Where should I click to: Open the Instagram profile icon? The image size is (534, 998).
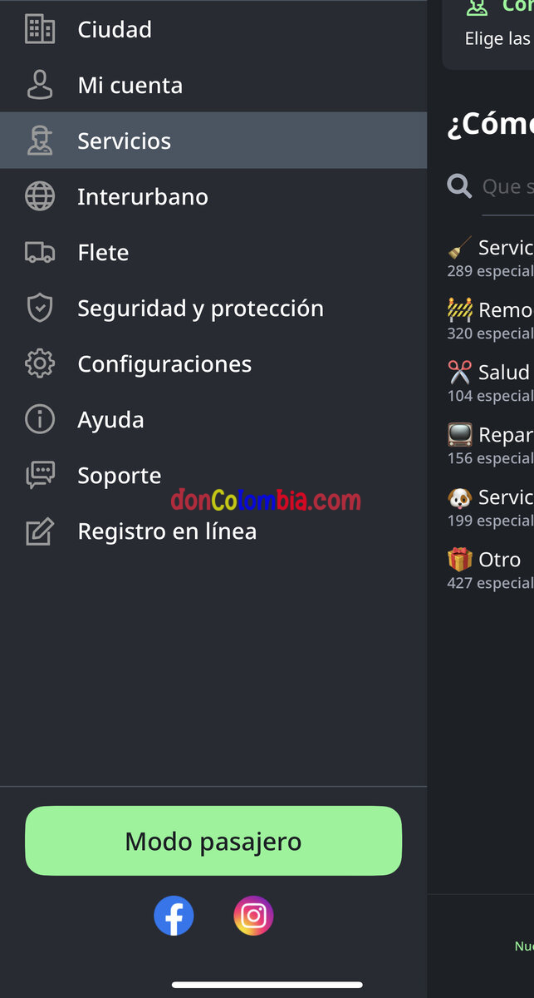pyautogui.click(x=253, y=916)
